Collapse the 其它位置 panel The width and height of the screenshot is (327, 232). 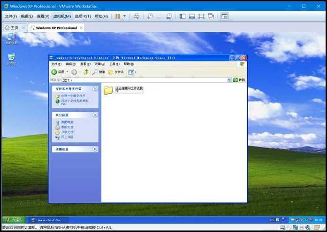coord(95,115)
